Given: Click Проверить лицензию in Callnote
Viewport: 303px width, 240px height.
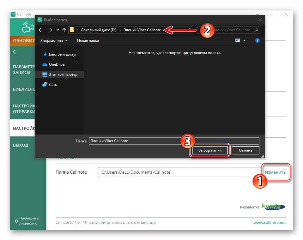Looking at the screenshot, I should (29, 221).
